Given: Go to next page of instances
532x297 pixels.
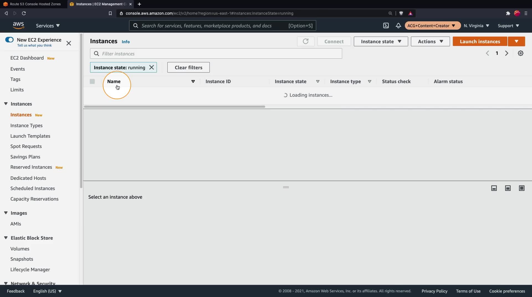Looking at the screenshot, I should 507,53.
